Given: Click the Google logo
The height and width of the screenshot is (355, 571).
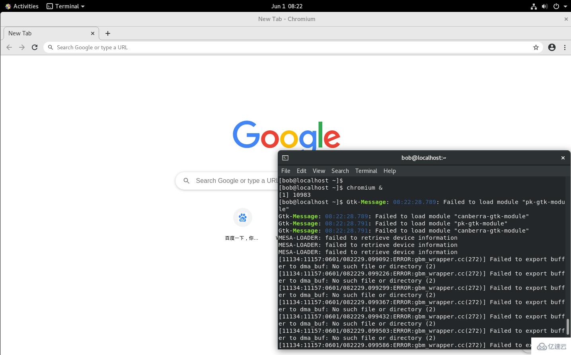Looking at the screenshot, I should click(x=286, y=135).
